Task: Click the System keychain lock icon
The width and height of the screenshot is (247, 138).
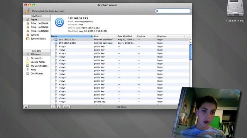Action: 28,35
